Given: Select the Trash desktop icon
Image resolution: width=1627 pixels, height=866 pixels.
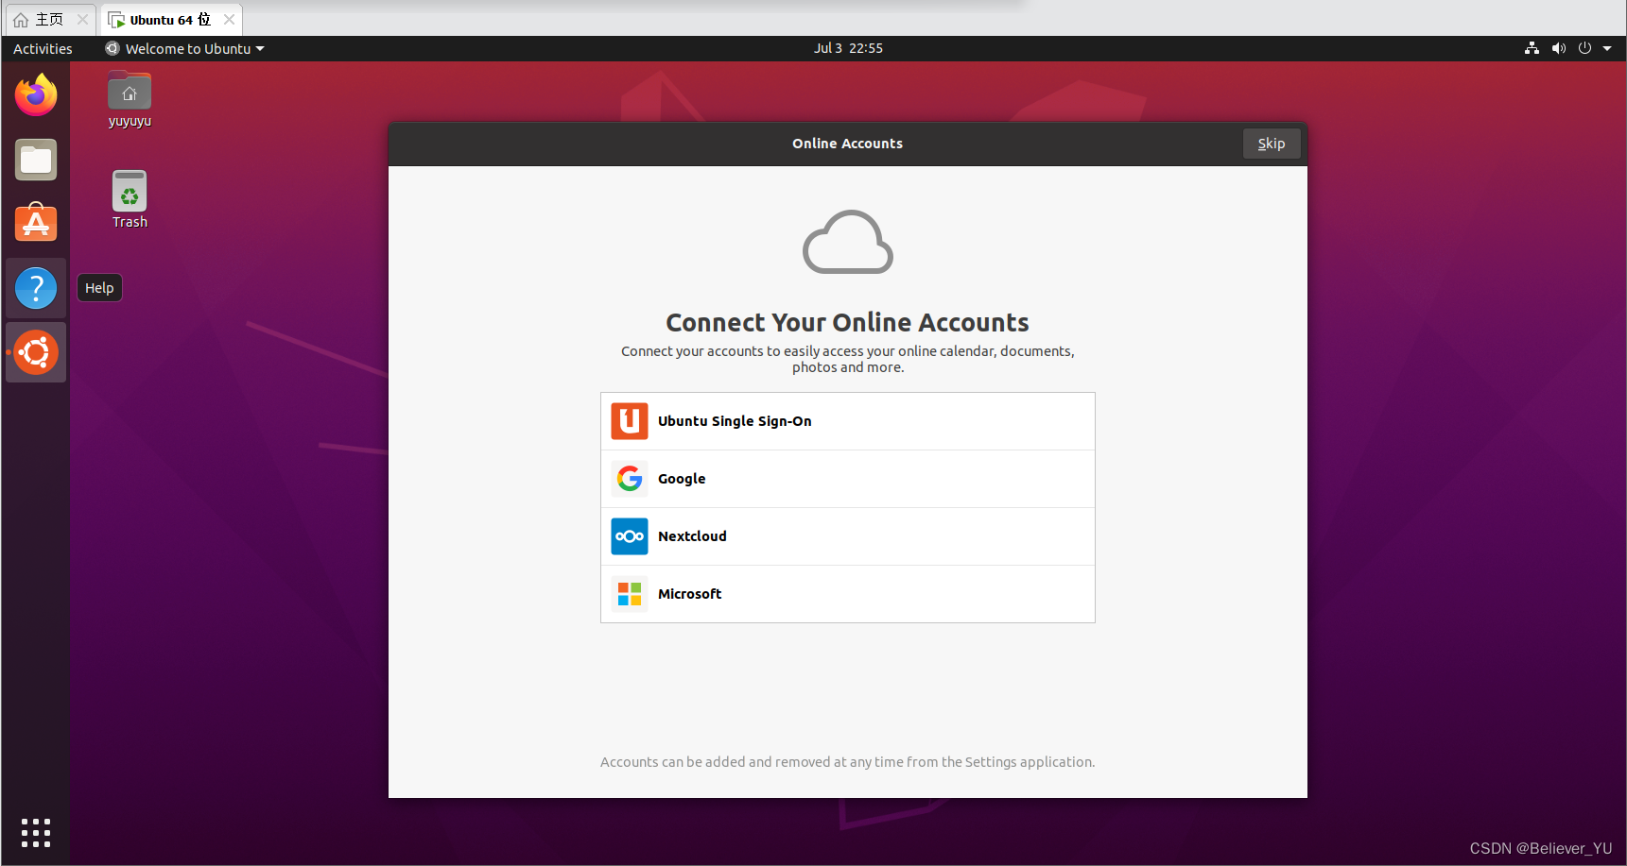Looking at the screenshot, I should (130, 200).
